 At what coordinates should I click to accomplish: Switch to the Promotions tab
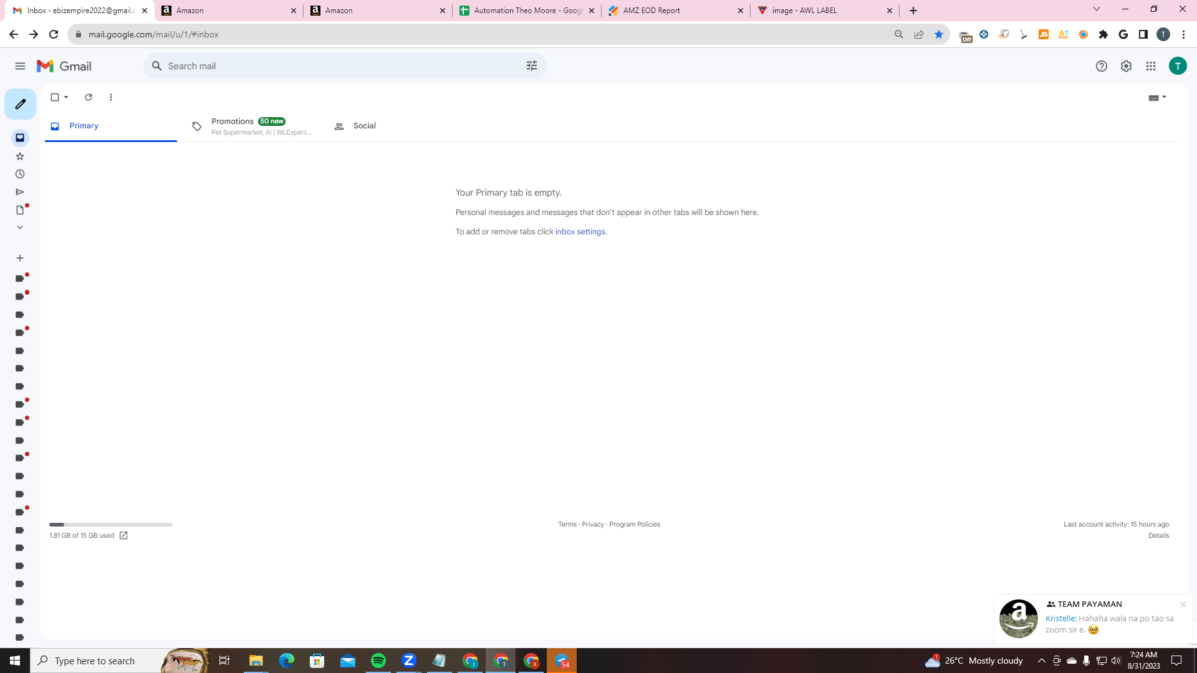pyautogui.click(x=252, y=126)
